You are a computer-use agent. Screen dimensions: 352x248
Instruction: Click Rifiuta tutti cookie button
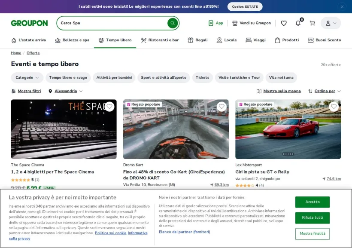point(312,217)
